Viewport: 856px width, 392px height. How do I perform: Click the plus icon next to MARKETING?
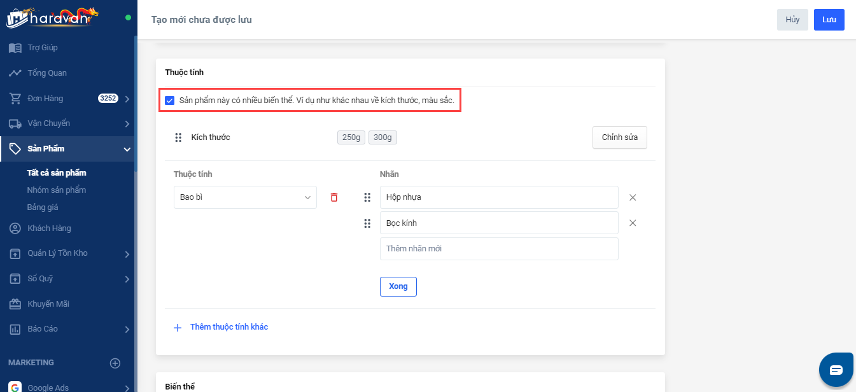pos(115,363)
